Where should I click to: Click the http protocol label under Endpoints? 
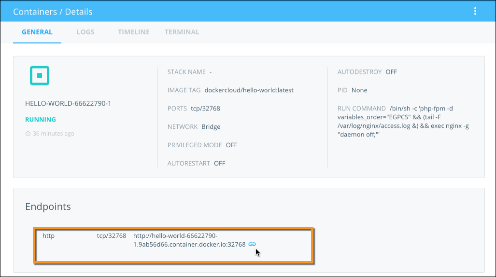coord(49,236)
